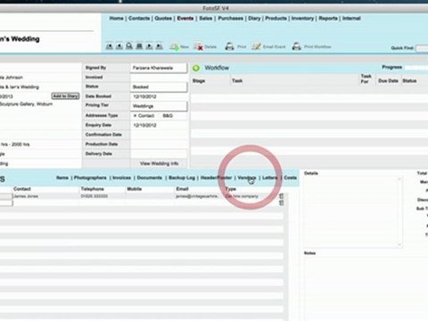Open the Sales menu
Screen dimensions: 428x321
[x=206, y=19]
